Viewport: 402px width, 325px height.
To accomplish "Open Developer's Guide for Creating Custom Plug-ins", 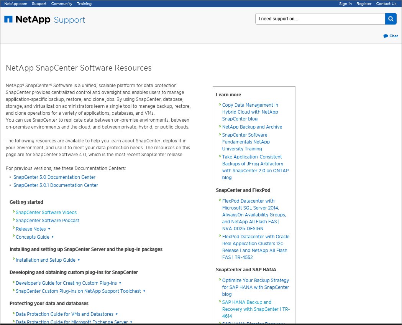I will (x=66, y=283).
